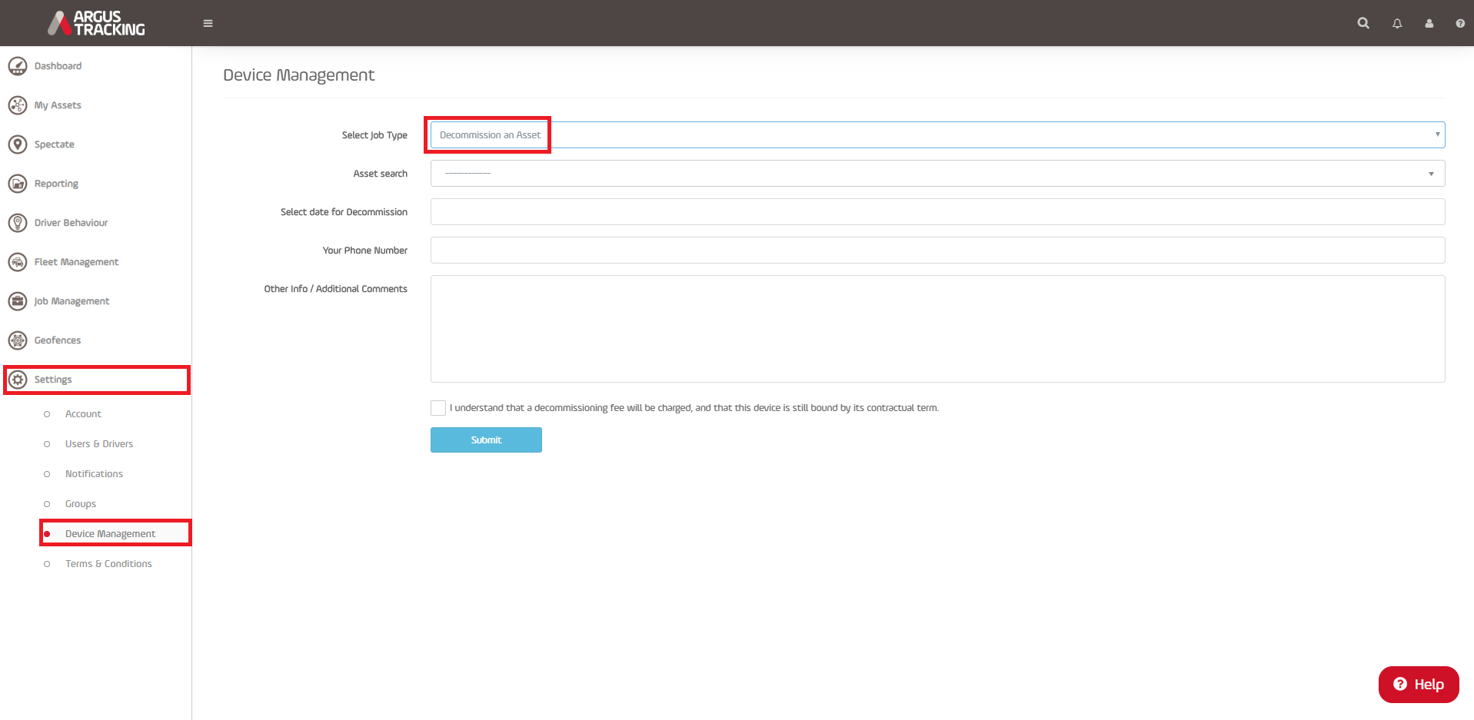This screenshot has height=720, width=1474.
Task: Open Job Management section
Action: coord(72,301)
